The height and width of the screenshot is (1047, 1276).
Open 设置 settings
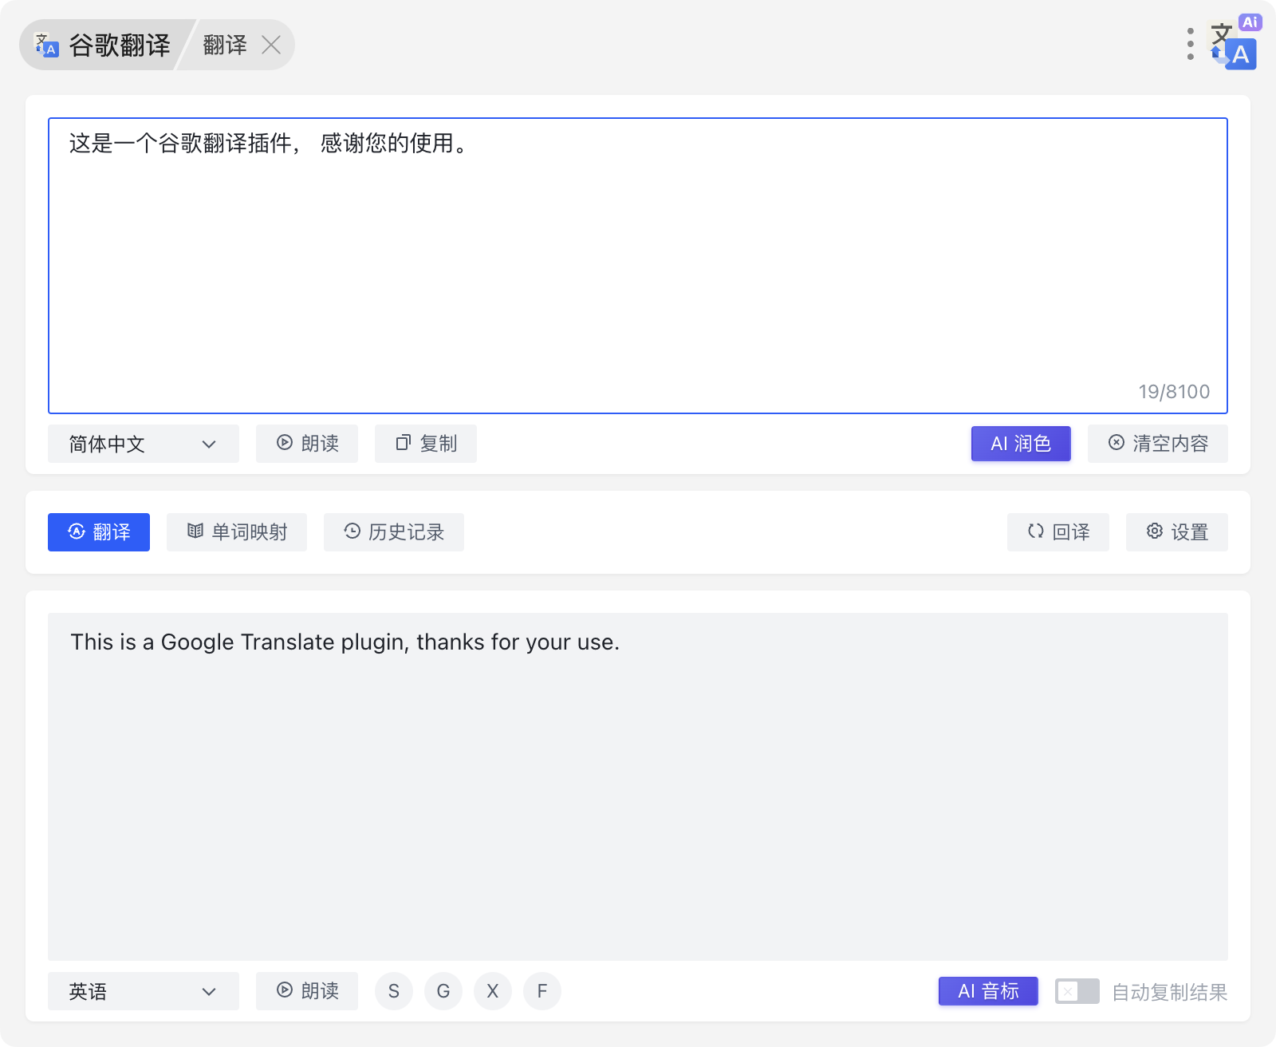point(1176,532)
